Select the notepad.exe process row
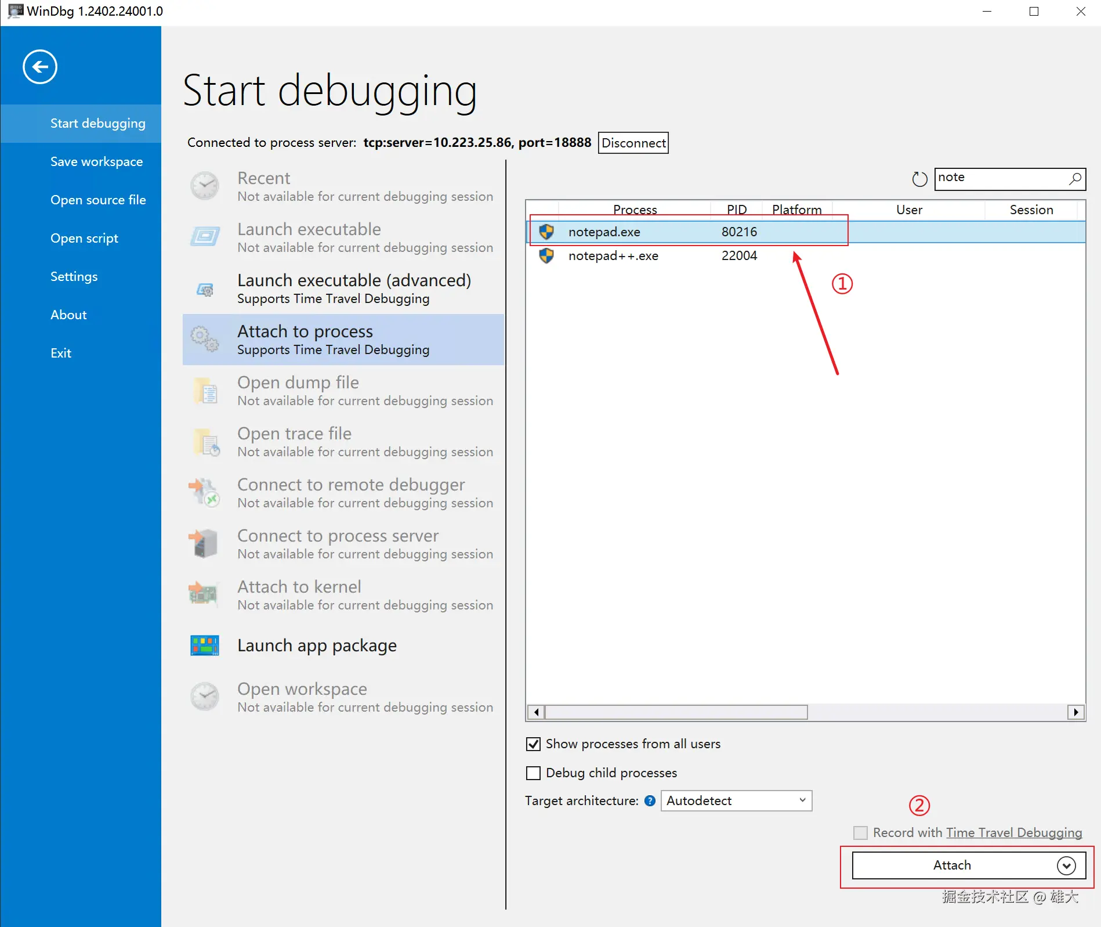The image size is (1101, 927). (x=806, y=232)
